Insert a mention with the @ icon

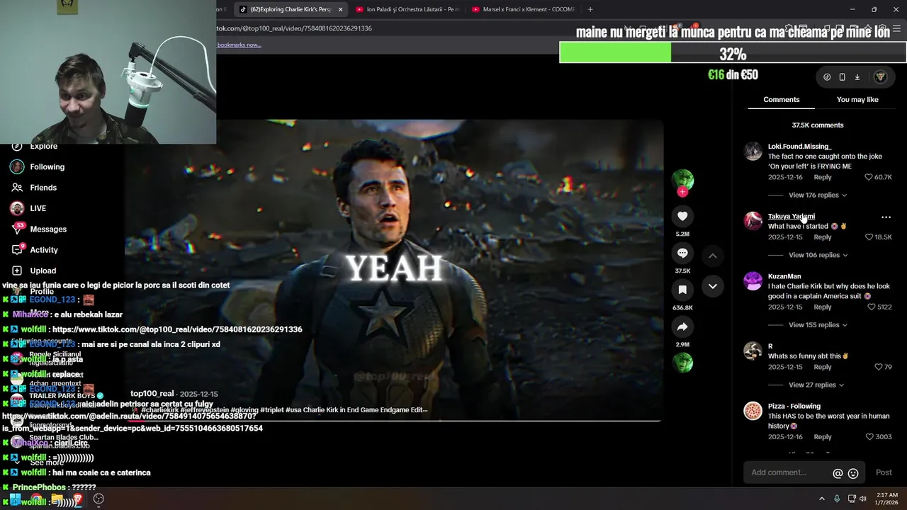[x=838, y=473]
